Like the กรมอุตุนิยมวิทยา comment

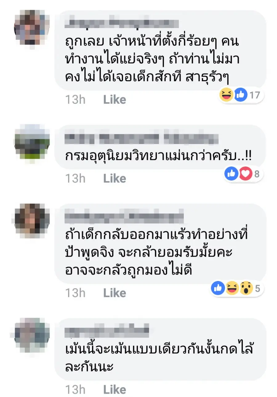(114, 178)
